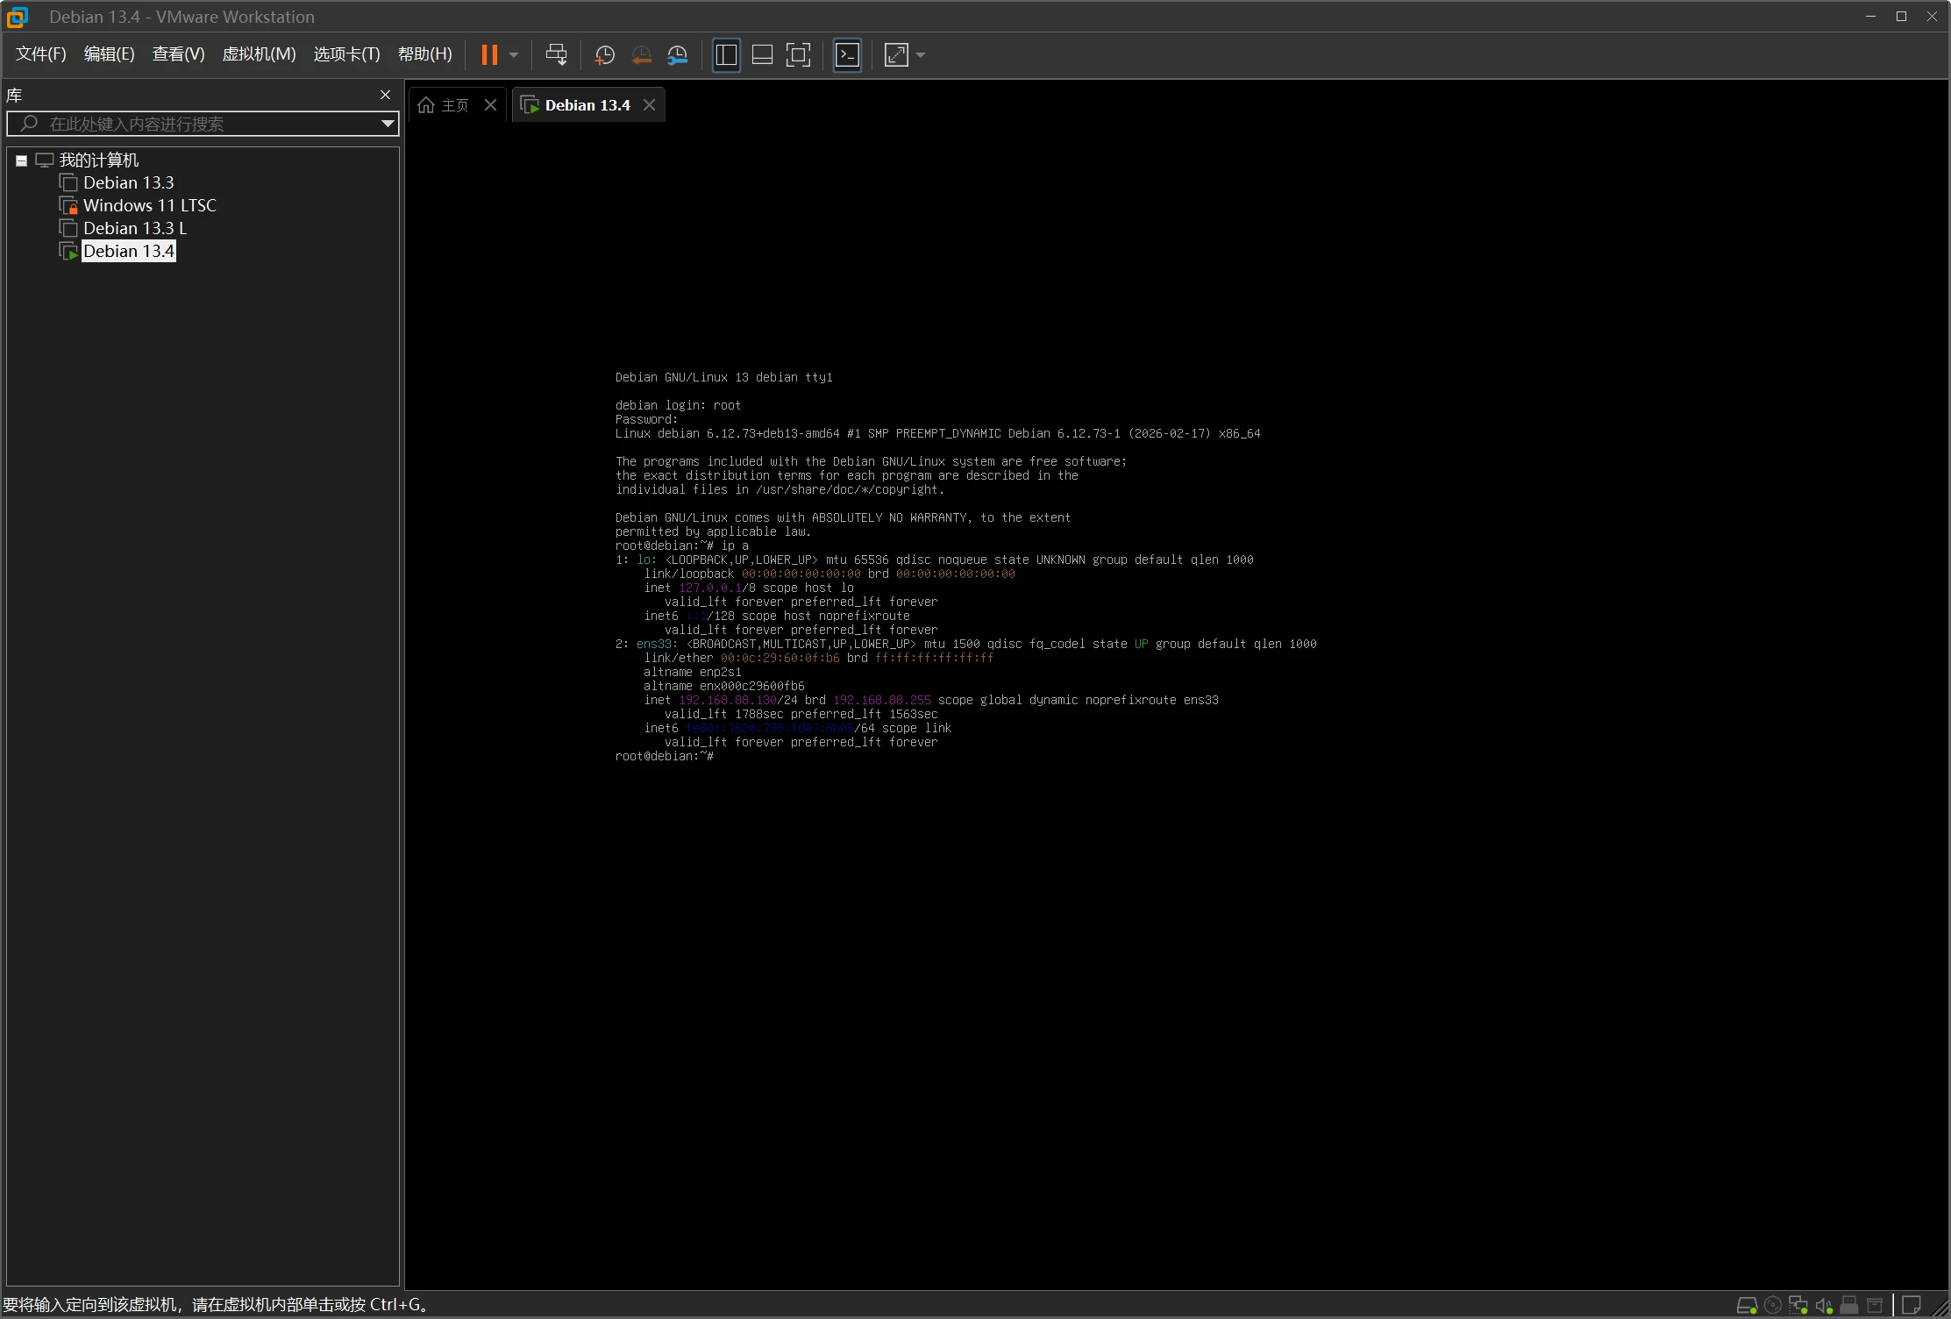The width and height of the screenshot is (1951, 1319).
Task: Collapse the 我的计算机 tree node
Action: click(x=21, y=160)
